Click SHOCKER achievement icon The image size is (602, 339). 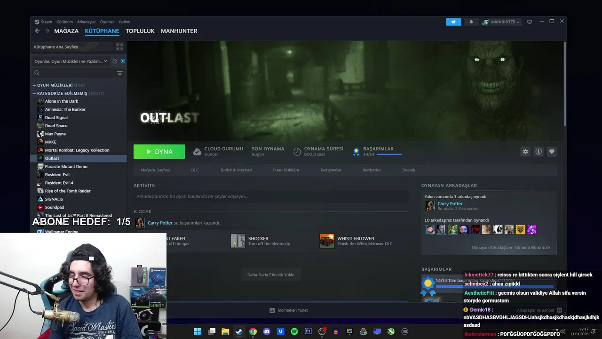tap(238, 241)
